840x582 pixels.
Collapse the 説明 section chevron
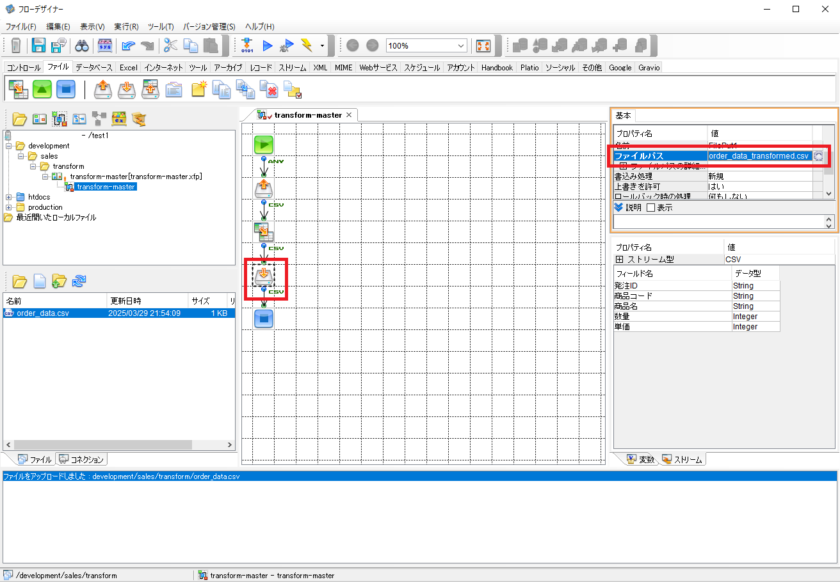coord(618,208)
